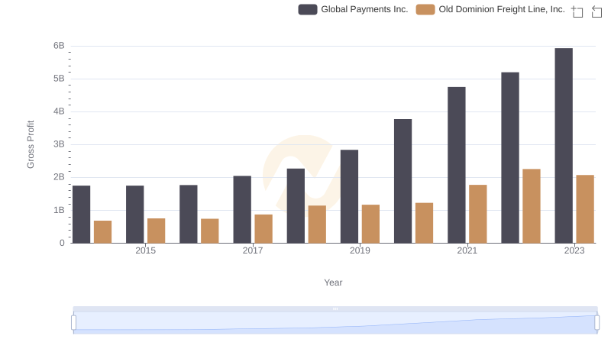The height and width of the screenshot is (352, 611).
Task: Click the 2023 x-axis label
Action: pyautogui.click(x=574, y=250)
